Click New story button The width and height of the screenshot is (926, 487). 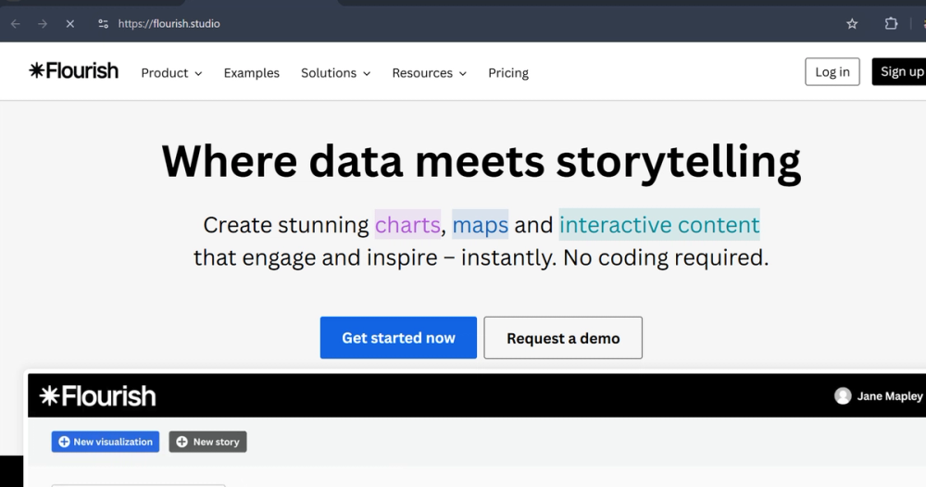click(207, 442)
